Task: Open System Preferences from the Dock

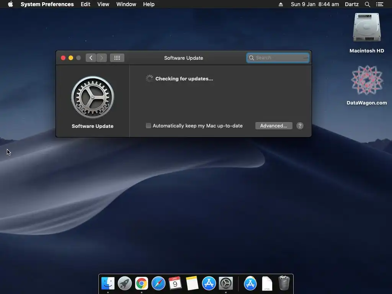Action: tap(226, 283)
